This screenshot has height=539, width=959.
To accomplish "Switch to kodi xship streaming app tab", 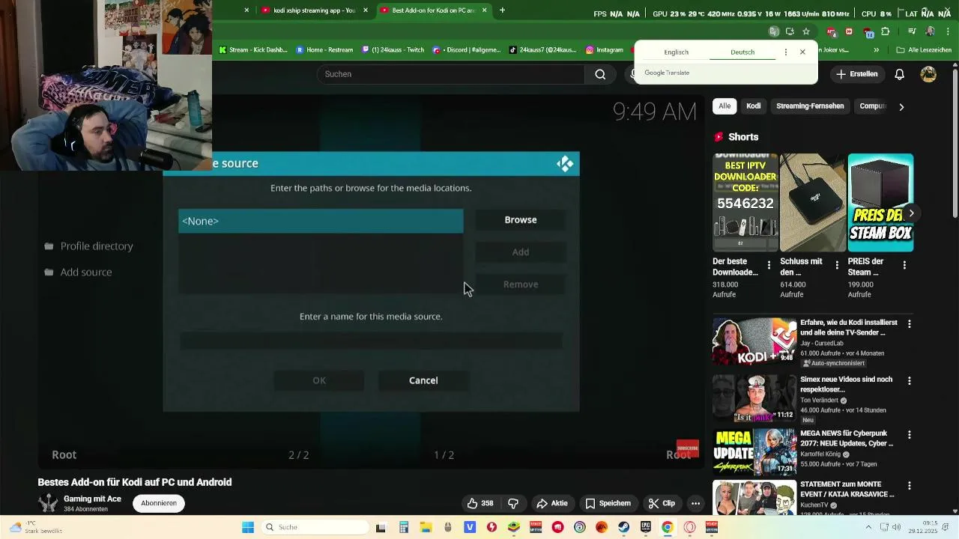I will (315, 10).
